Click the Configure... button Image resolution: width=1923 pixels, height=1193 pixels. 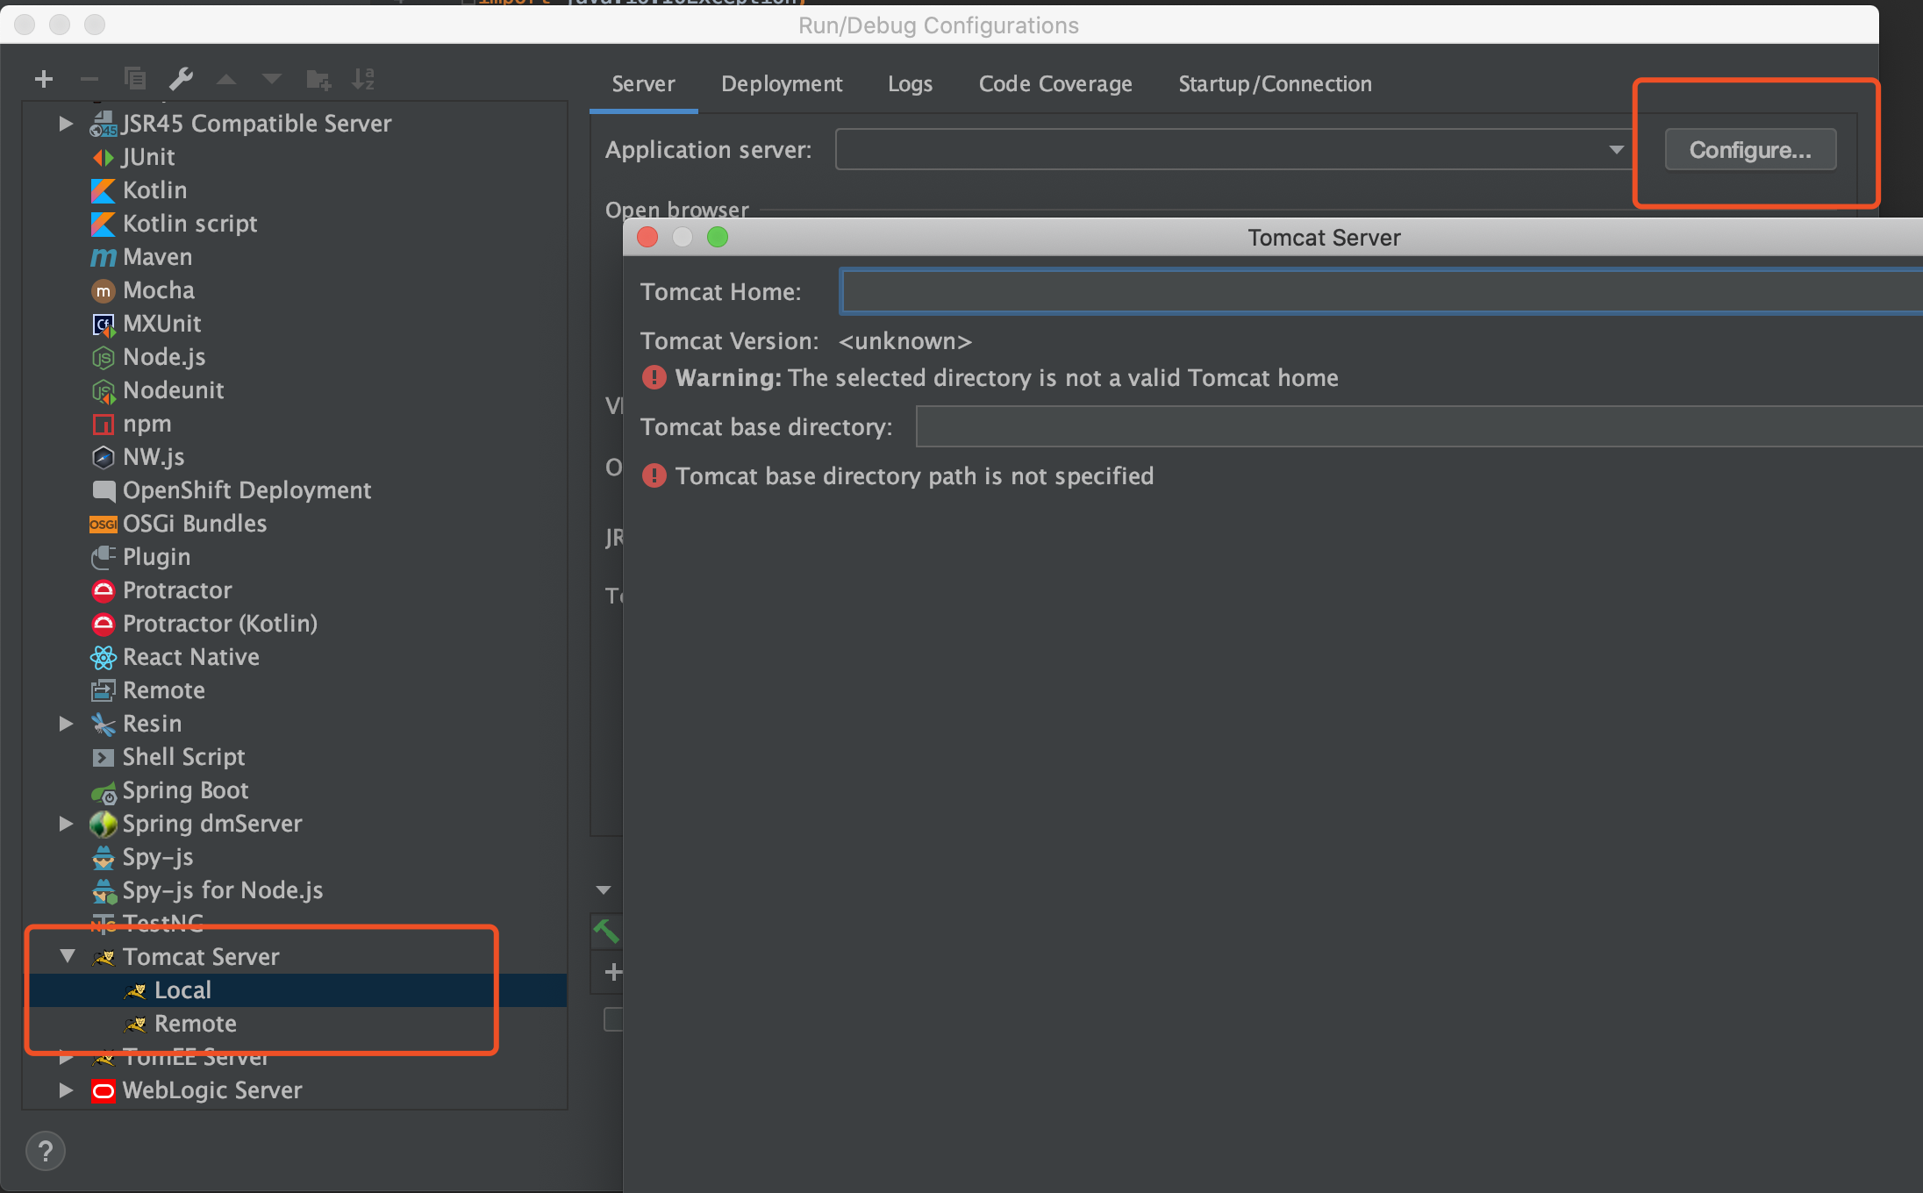[x=1749, y=150]
